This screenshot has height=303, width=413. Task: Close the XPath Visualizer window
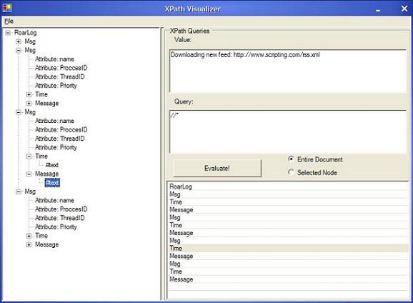click(x=404, y=9)
